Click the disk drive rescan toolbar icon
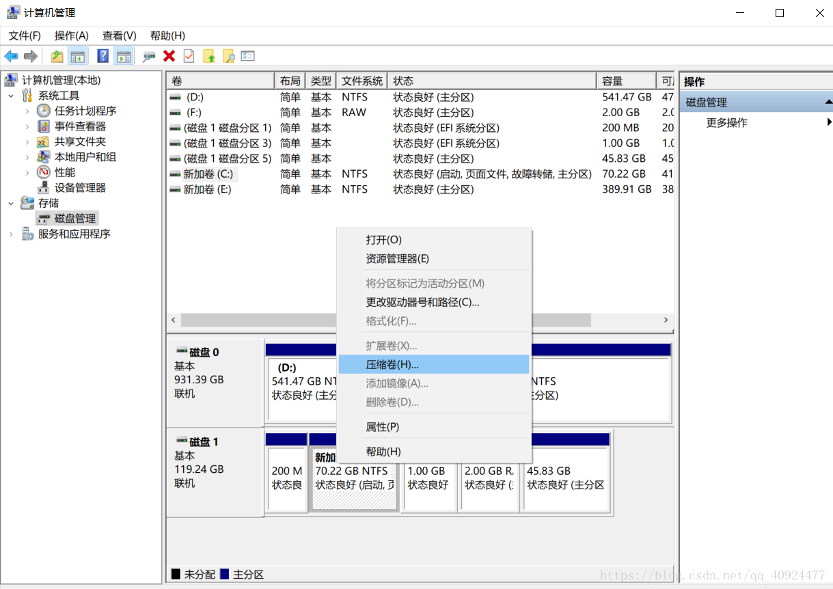 pos(148,56)
